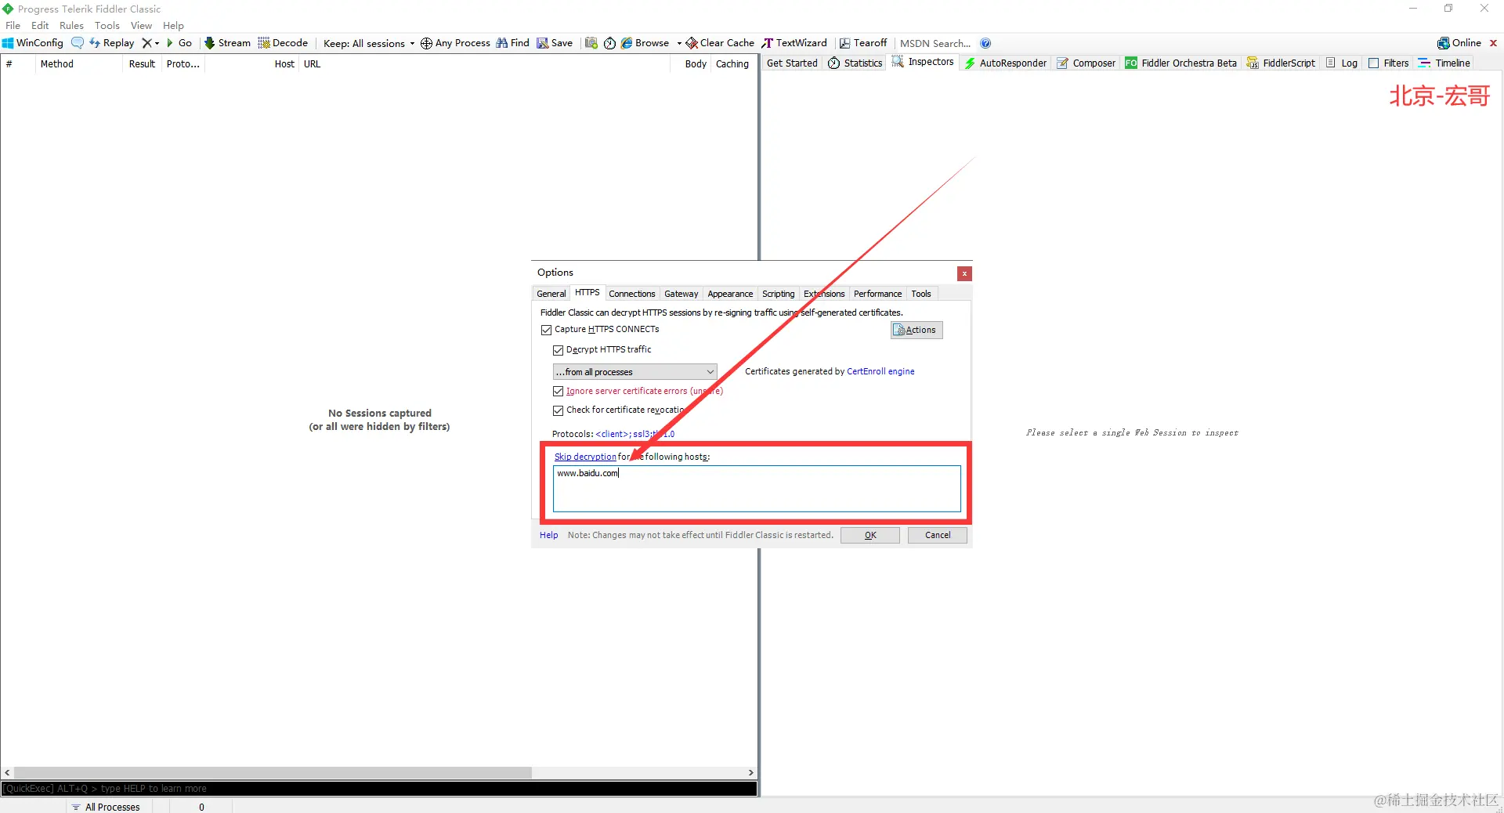Click the hosts text box with www.baidu.com
The width and height of the screenshot is (1504, 813).
(x=757, y=489)
